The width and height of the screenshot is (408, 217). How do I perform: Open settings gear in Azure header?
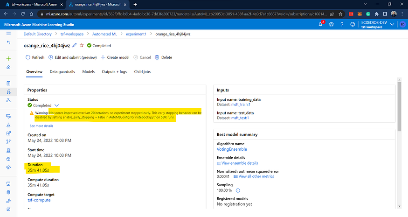point(331,24)
